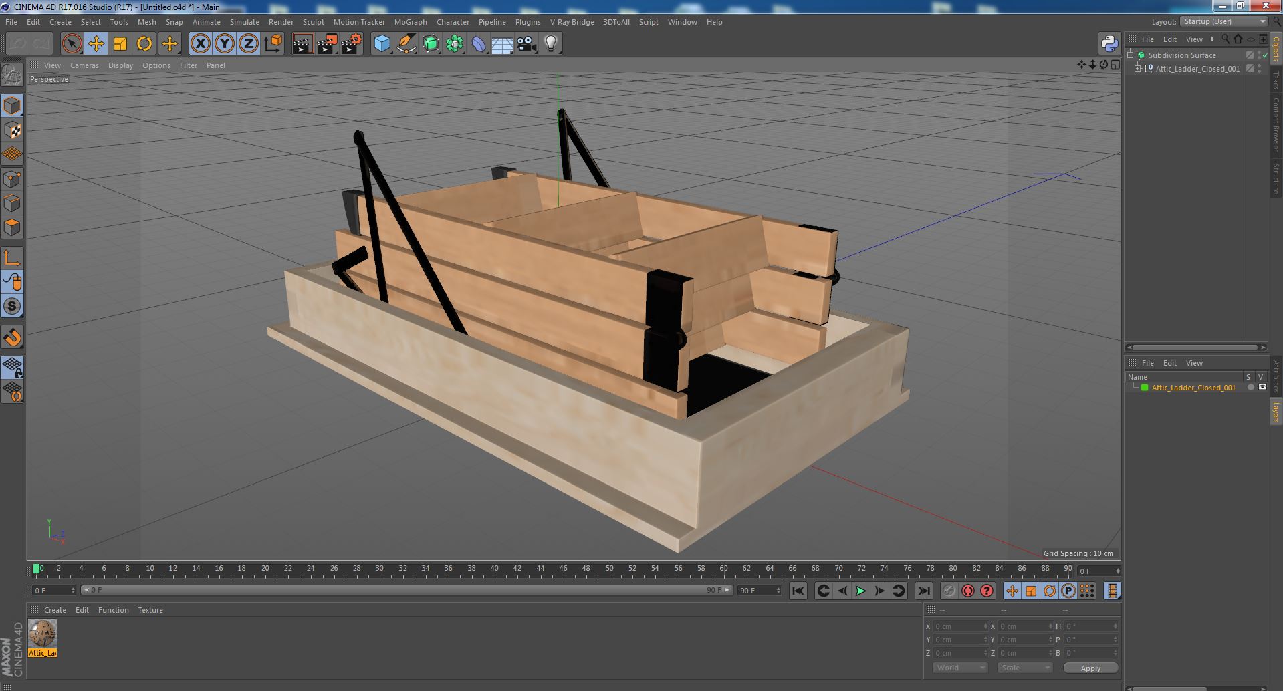1283x691 pixels.
Task: Toggle Attic_Ladder_Closed_001 layer solo dot
Action: click(x=1250, y=388)
